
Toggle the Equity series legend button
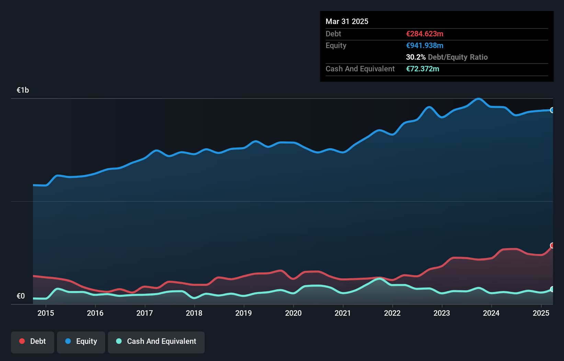[81, 342]
